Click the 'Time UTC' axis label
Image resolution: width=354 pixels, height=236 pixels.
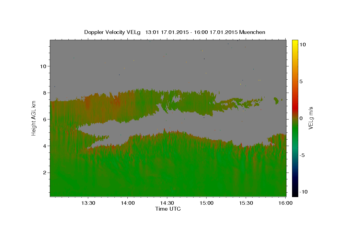[168, 209]
